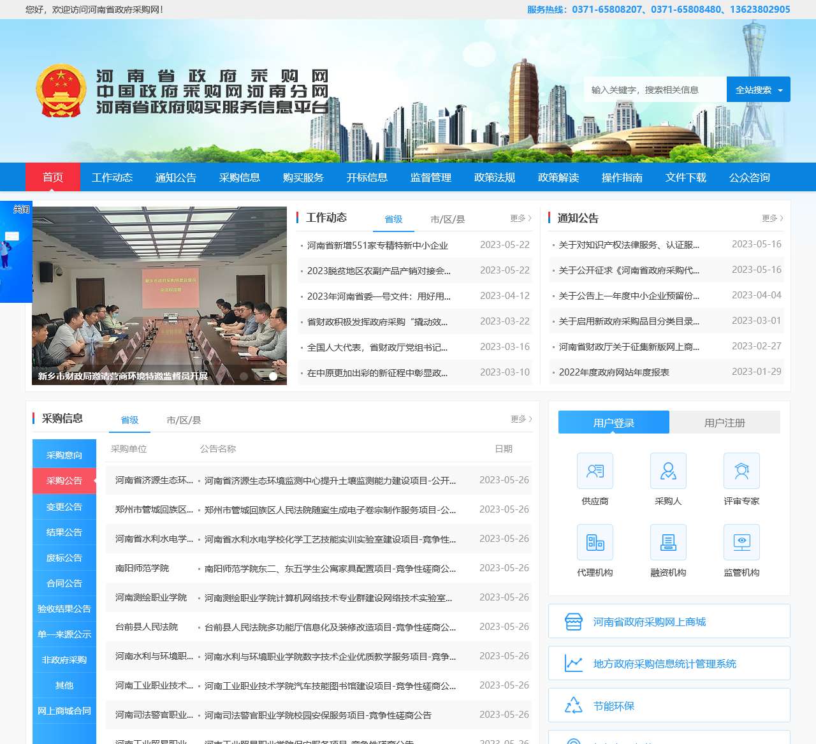
Task: Open 南阳师范学院东二、东五学生公寓家具 announcement
Action: 330,569
